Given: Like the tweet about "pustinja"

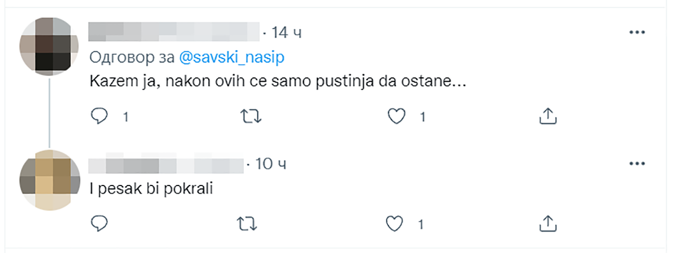Looking at the screenshot, I should tap(397, 117).
